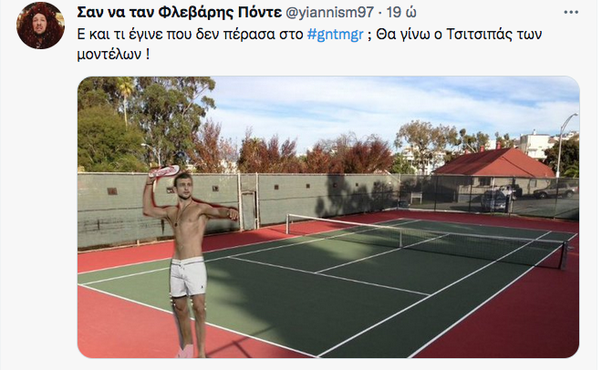Click the man's white shorts in the photo

(x=188, y=275)
